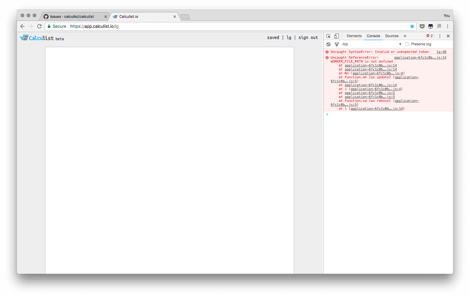The height and width of the screenshot is (298, 470).
Task: Open the DevTools customize three-dot menu
Action: pyautogui.click(x=440, y=36)
